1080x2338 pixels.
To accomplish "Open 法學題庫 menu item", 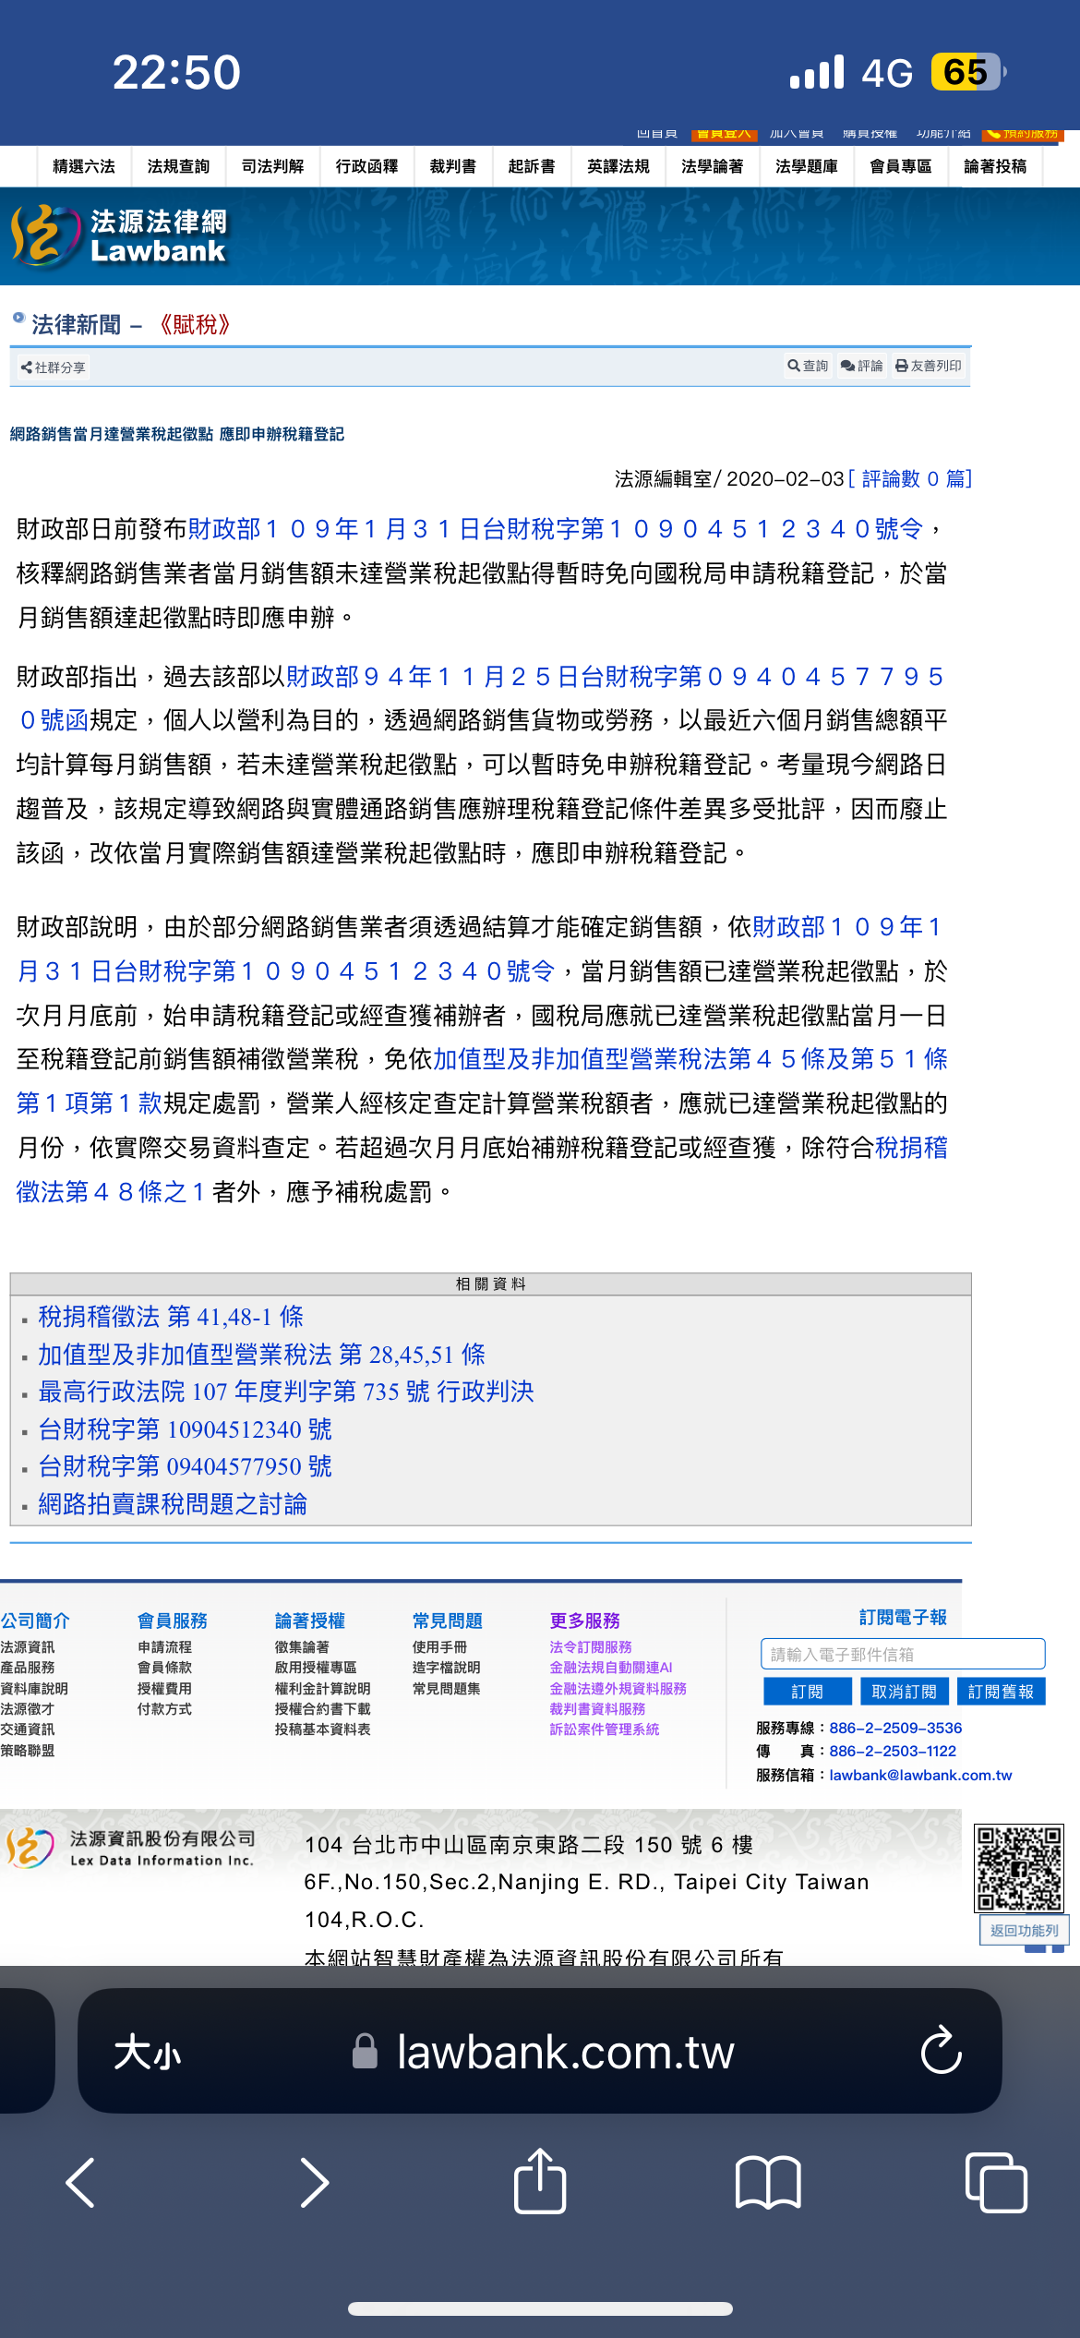I will pos(807,166).
